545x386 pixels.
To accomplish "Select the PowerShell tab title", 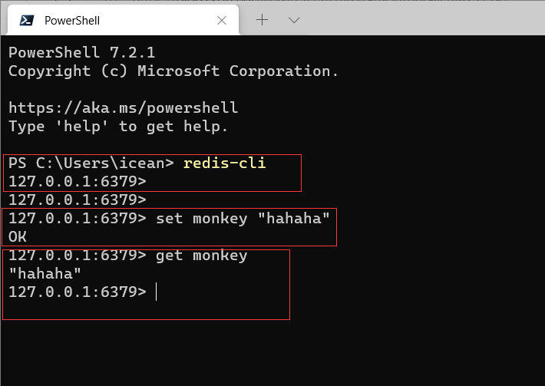I will click(72, 21).
